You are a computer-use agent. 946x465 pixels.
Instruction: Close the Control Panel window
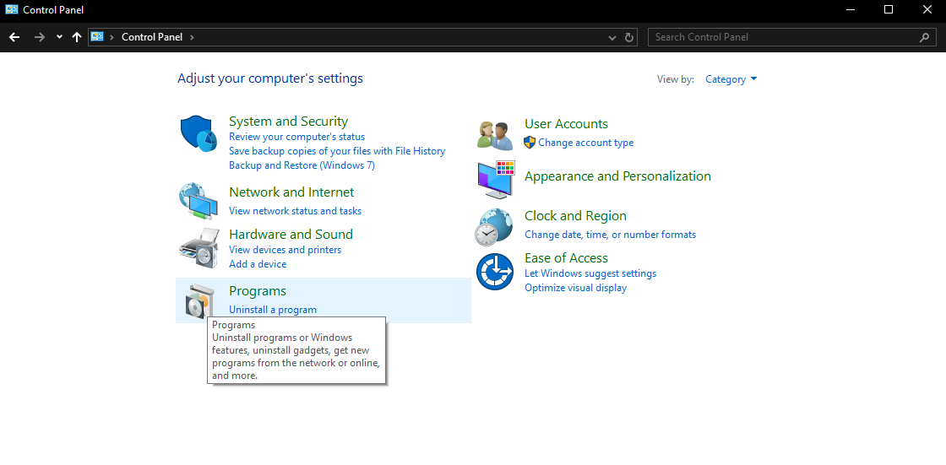927,9
